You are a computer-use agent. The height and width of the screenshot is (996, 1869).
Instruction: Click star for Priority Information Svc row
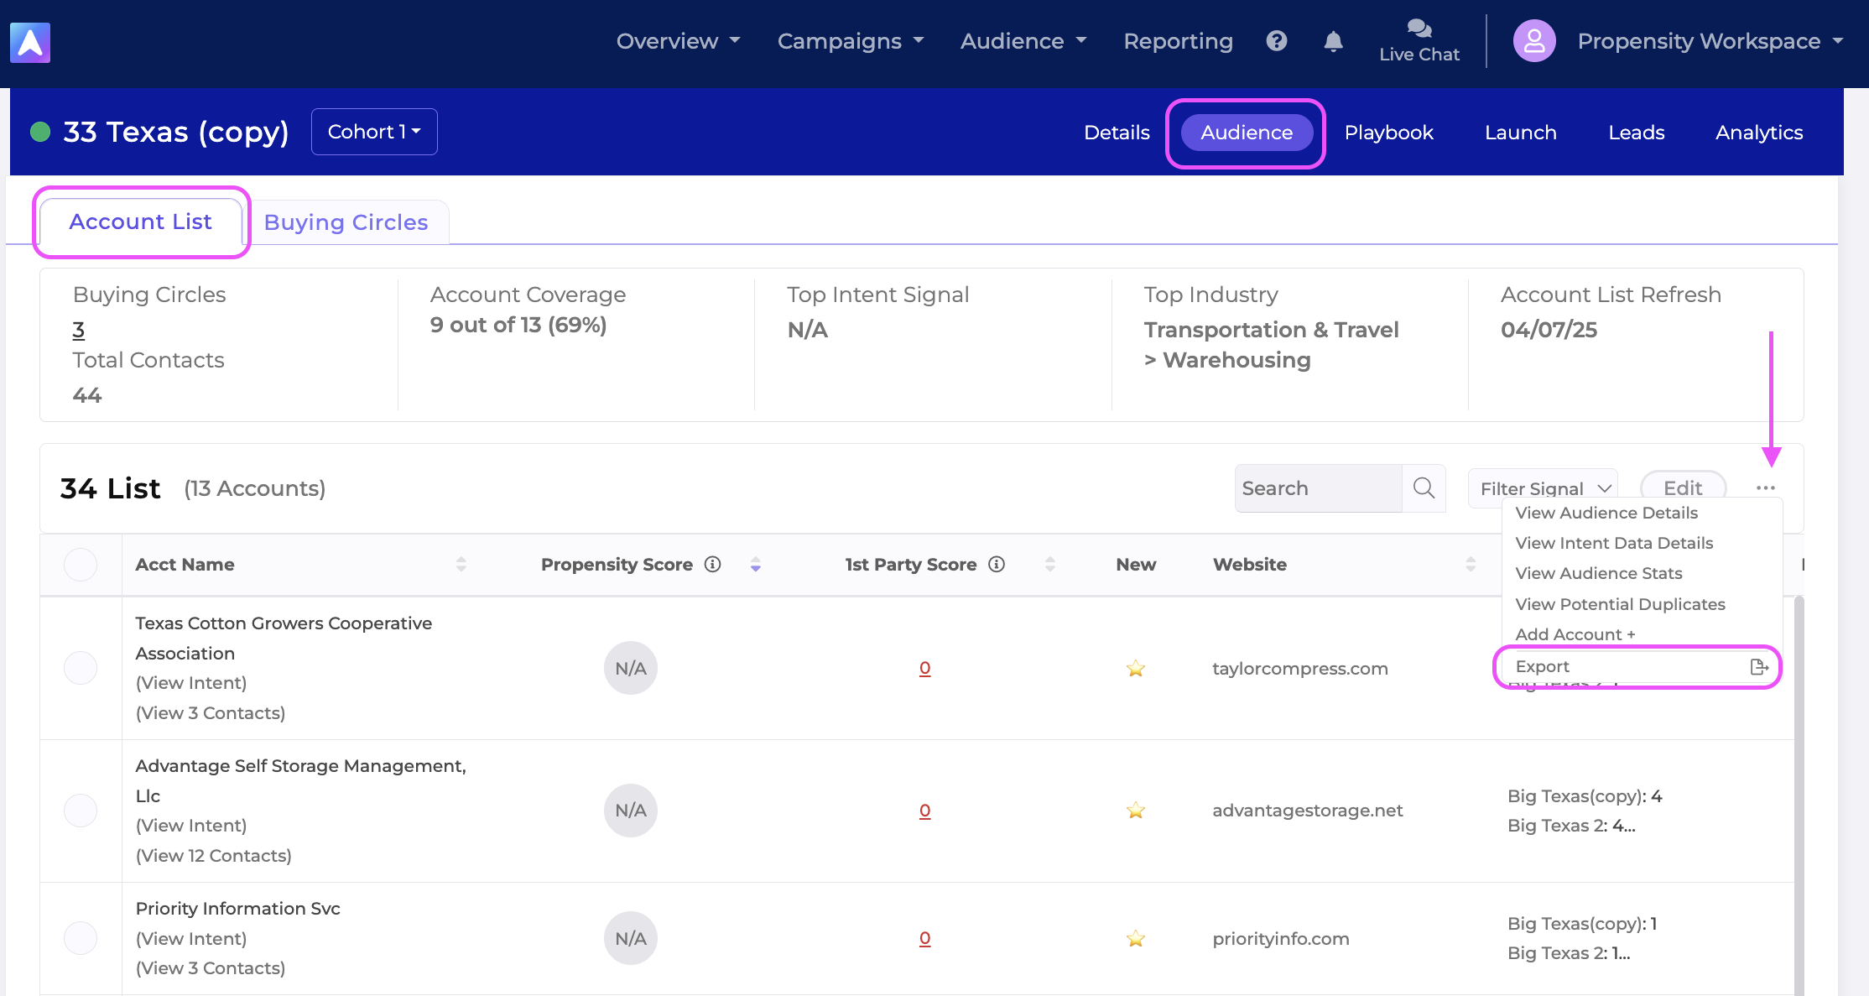1136,938
